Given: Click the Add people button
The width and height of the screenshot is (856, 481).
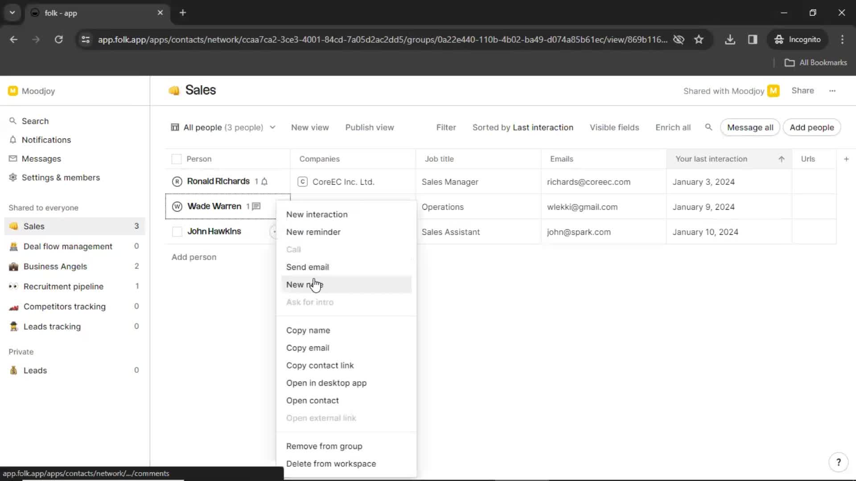Looking at the screenshot, I should click(812, 127).
